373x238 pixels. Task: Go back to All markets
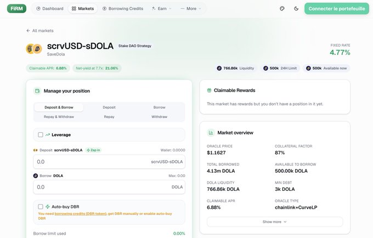[x=40, y=31]
